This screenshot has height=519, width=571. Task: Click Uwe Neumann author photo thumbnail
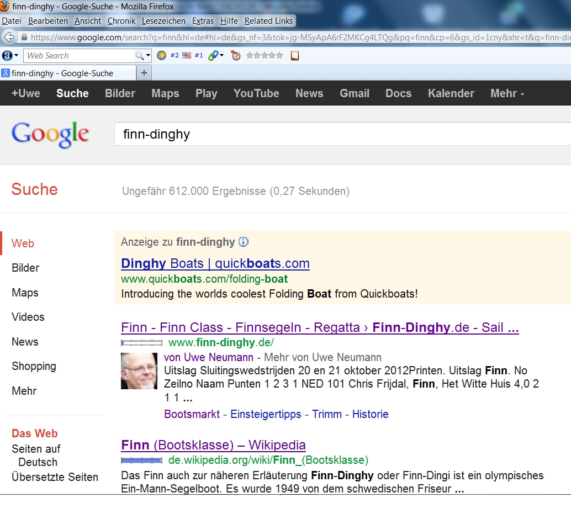[139, 371]
